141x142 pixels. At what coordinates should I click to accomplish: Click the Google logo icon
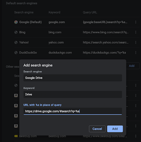pos(16,22)
